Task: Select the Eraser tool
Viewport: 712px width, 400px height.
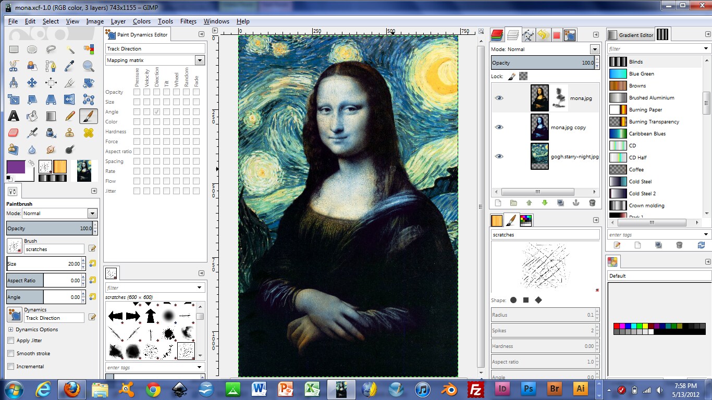Action: pyautogui.click(x=15, y=133)
